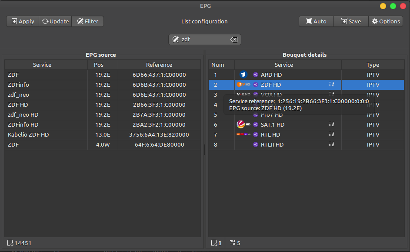Click purple IPTV stream icon beside RTLII HD
Screen dimensions: 410x252
[256, 145]
